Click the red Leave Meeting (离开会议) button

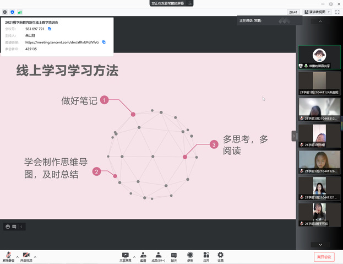pos(324,256)
